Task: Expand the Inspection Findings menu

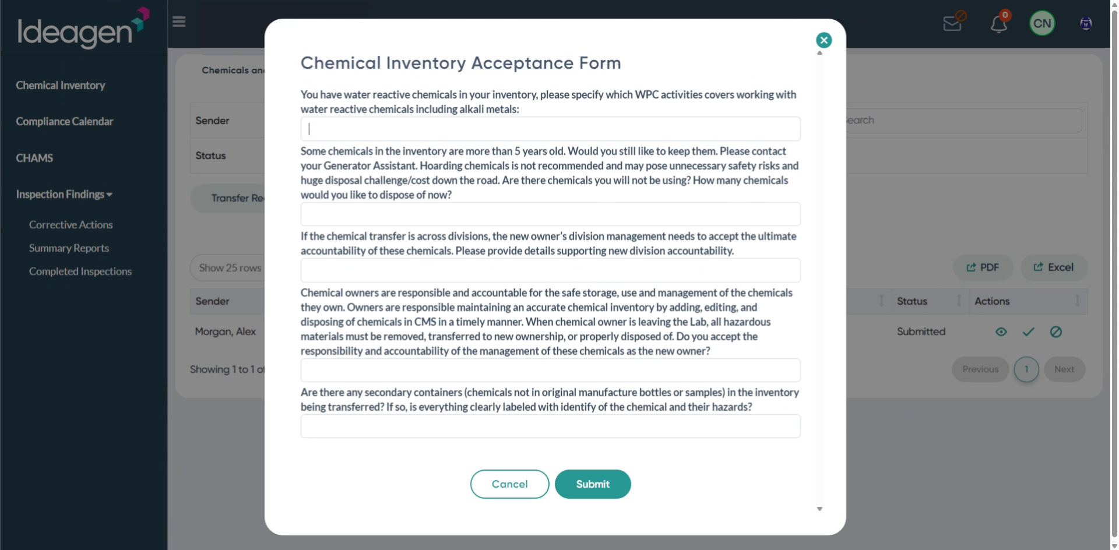Action: tap(64, 195)
